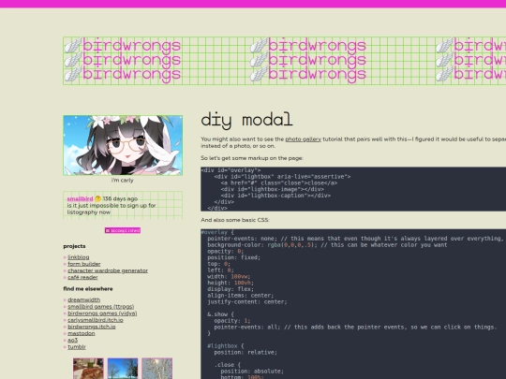This screenshot has width=506, height=379.
Task: Open smallbird games (ttrpgs) link
Action: point(100,307)
